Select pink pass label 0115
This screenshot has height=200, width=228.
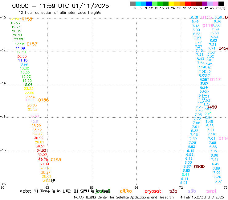[206, 18]
